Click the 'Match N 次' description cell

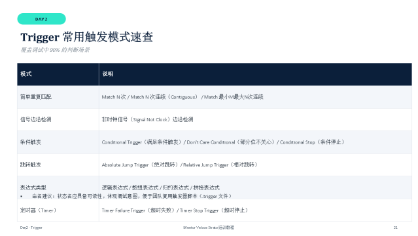(255, 97)
